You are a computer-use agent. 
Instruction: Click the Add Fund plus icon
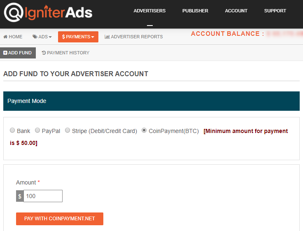[x=5, y=53]
